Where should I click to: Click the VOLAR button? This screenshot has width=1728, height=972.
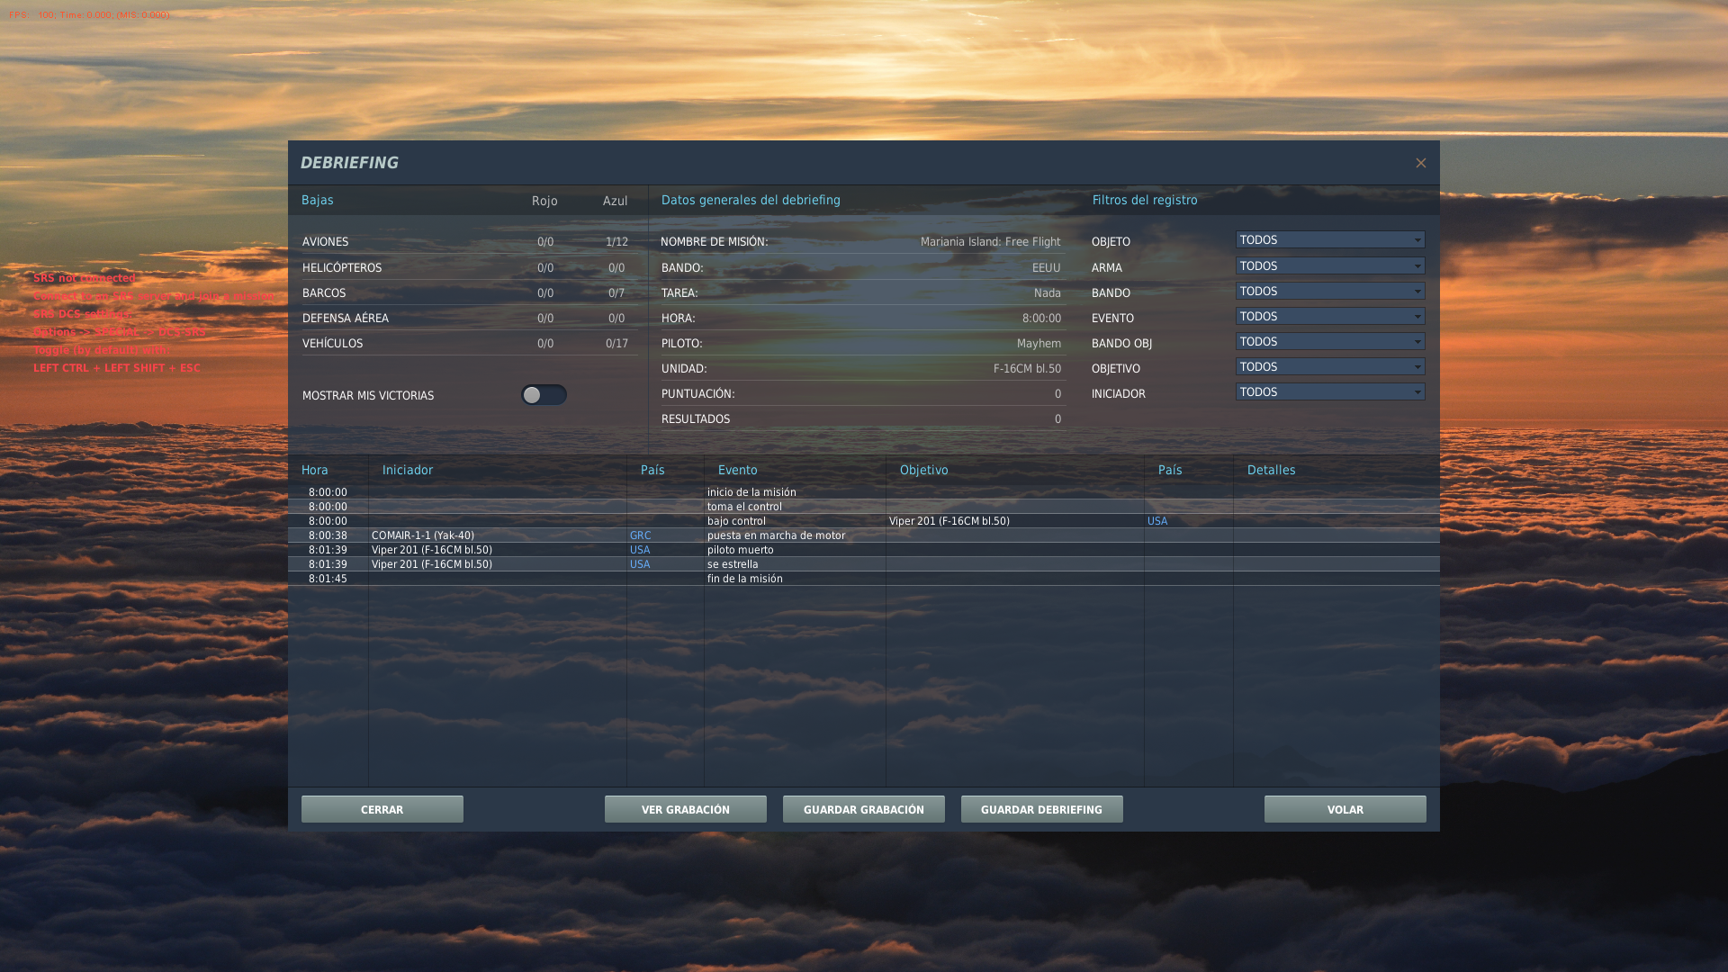[x=1345, y=809]
